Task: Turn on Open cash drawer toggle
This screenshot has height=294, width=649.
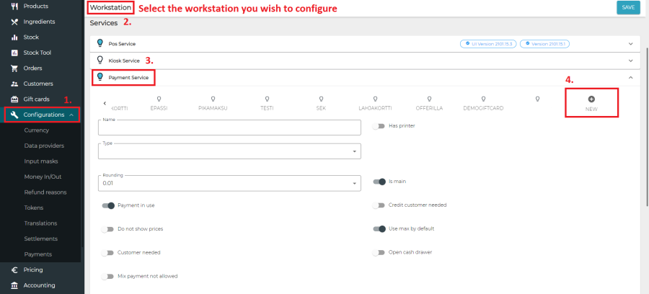Action: [x=379, y=253]
